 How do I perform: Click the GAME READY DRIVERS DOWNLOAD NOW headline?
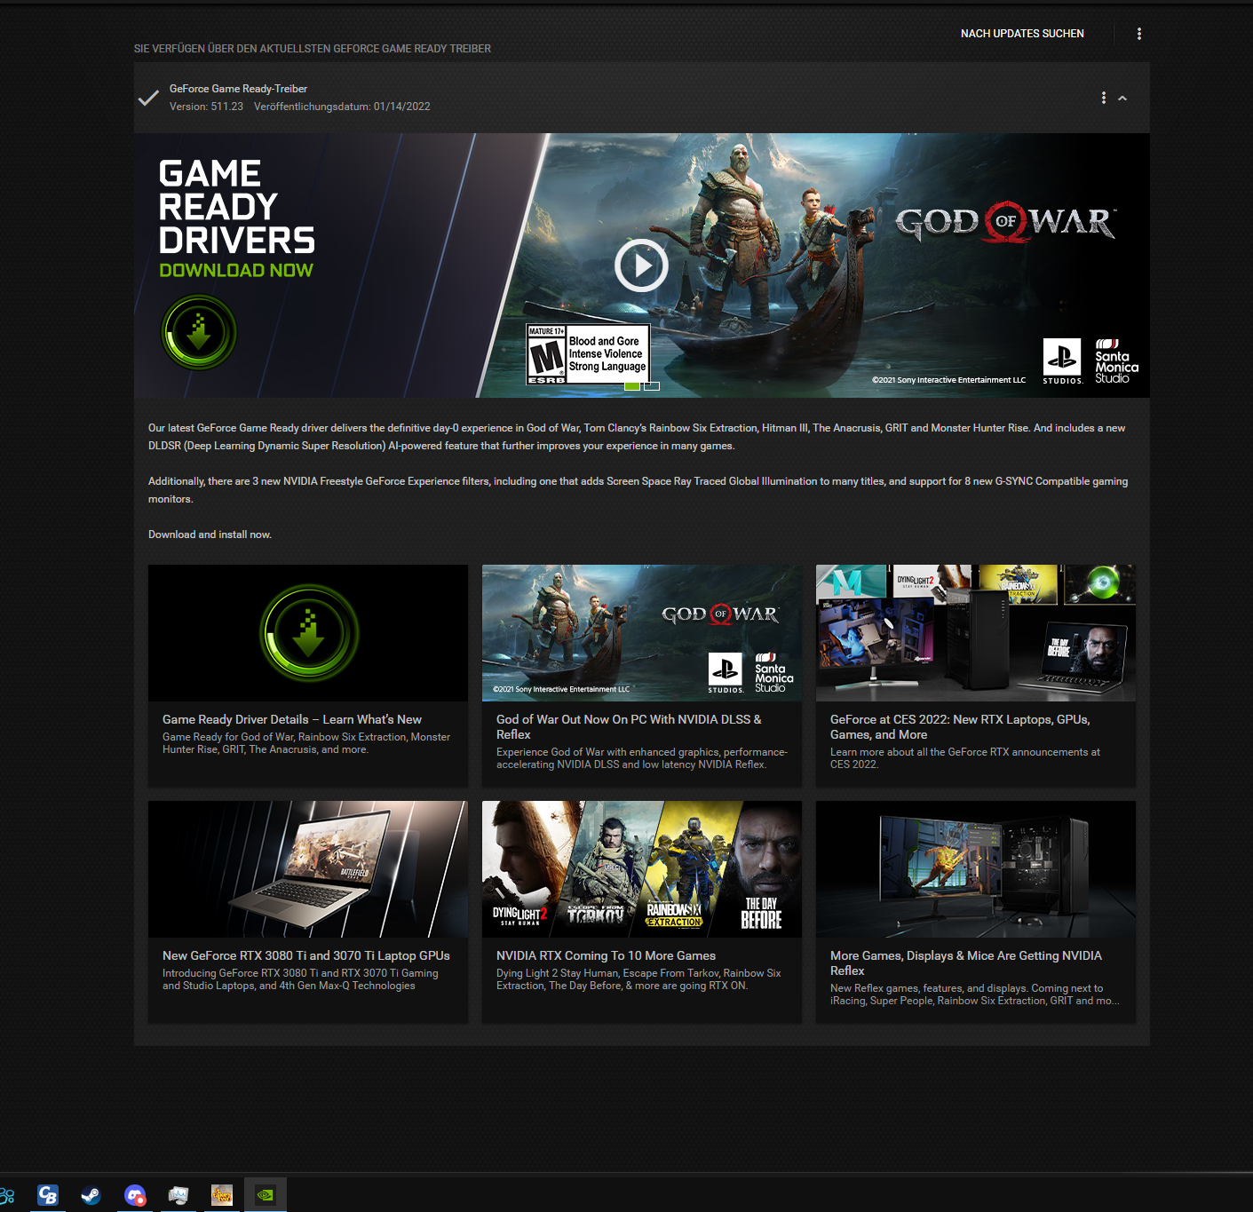point(236,218)
